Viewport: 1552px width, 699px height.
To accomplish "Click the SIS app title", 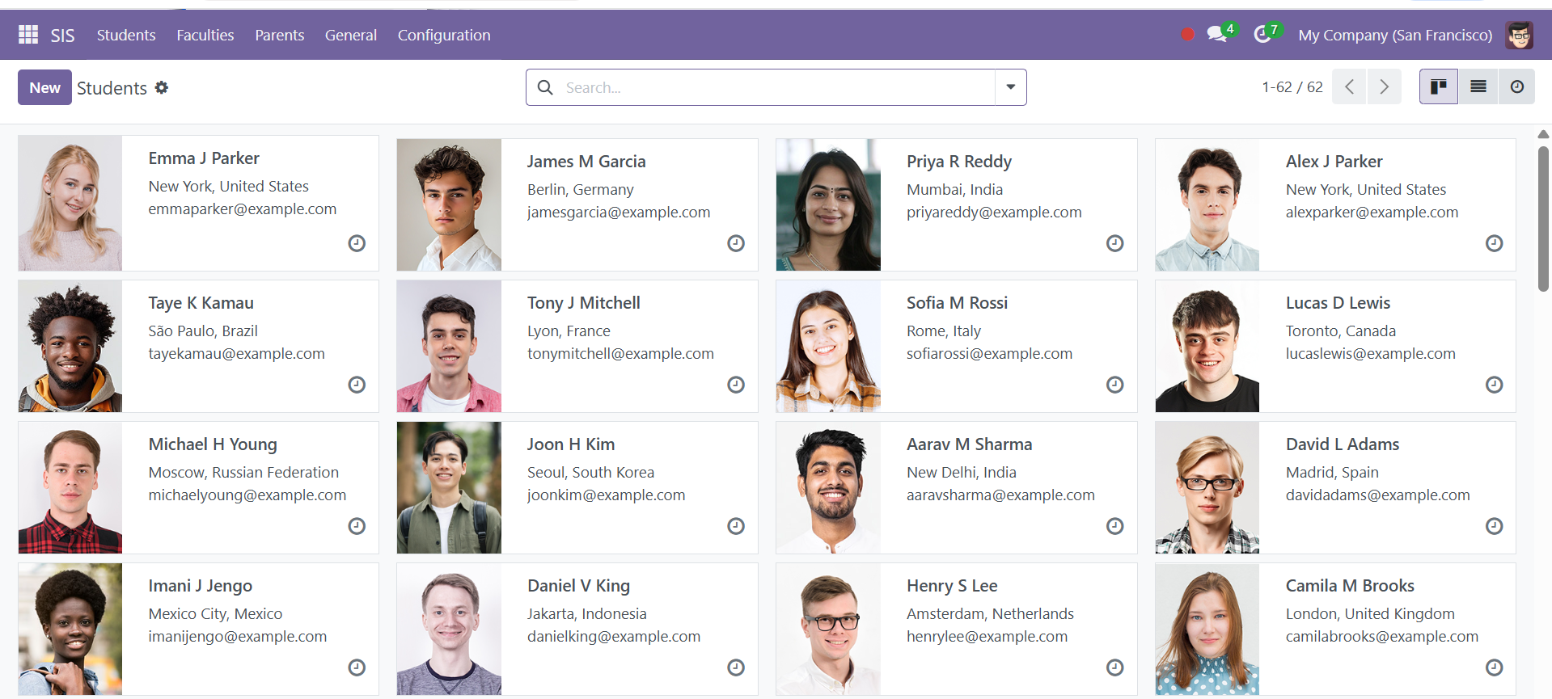I will click(x=62, y=35).
